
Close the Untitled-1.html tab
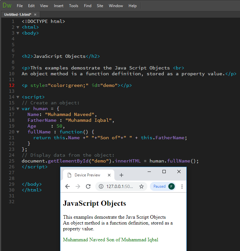click(x=35, y=15)
